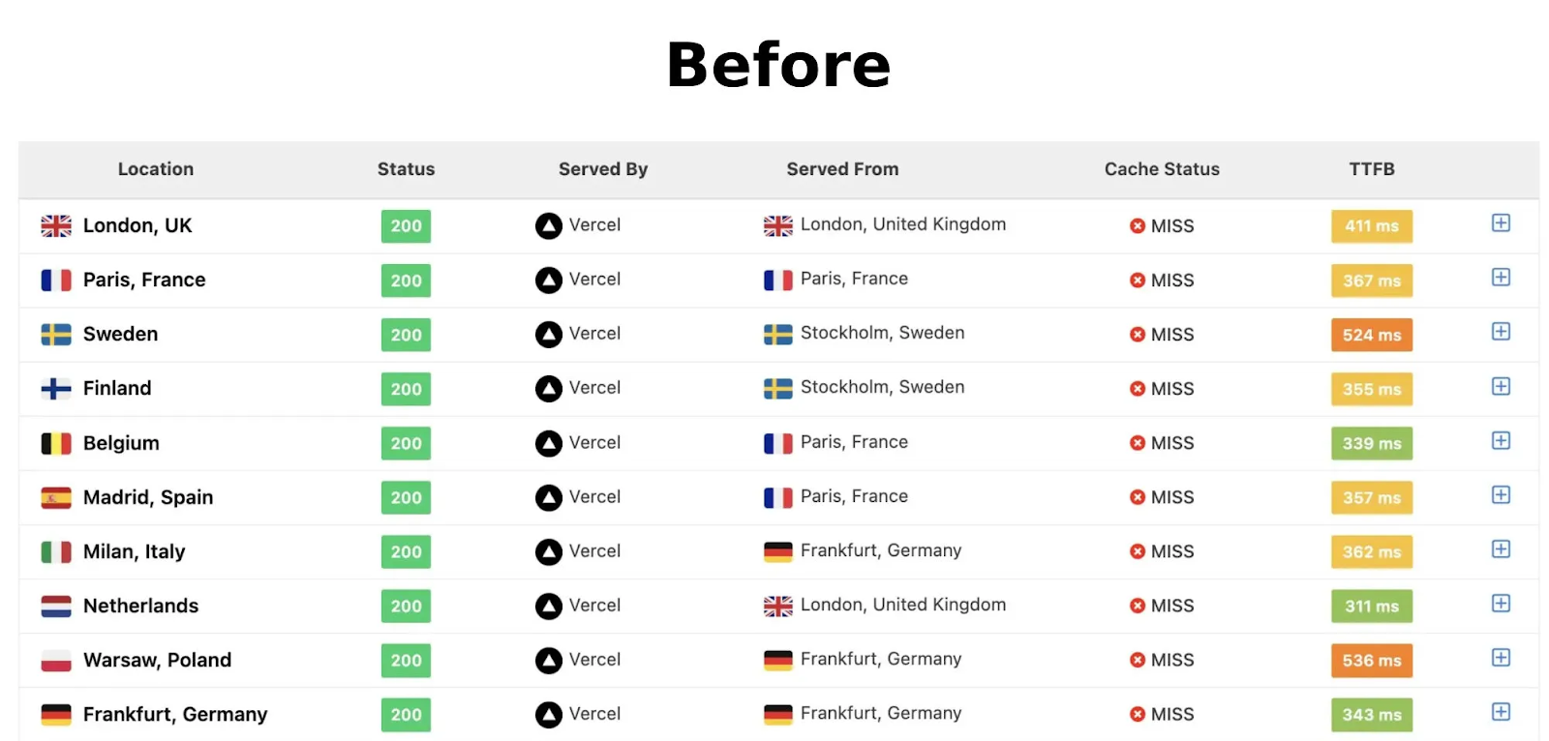Click the Location column header
Screen dimensions: 1549x741
click(156, 169)
